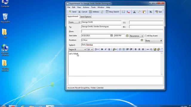
Task: Insert a picture into the message
Action: (155, 49)
